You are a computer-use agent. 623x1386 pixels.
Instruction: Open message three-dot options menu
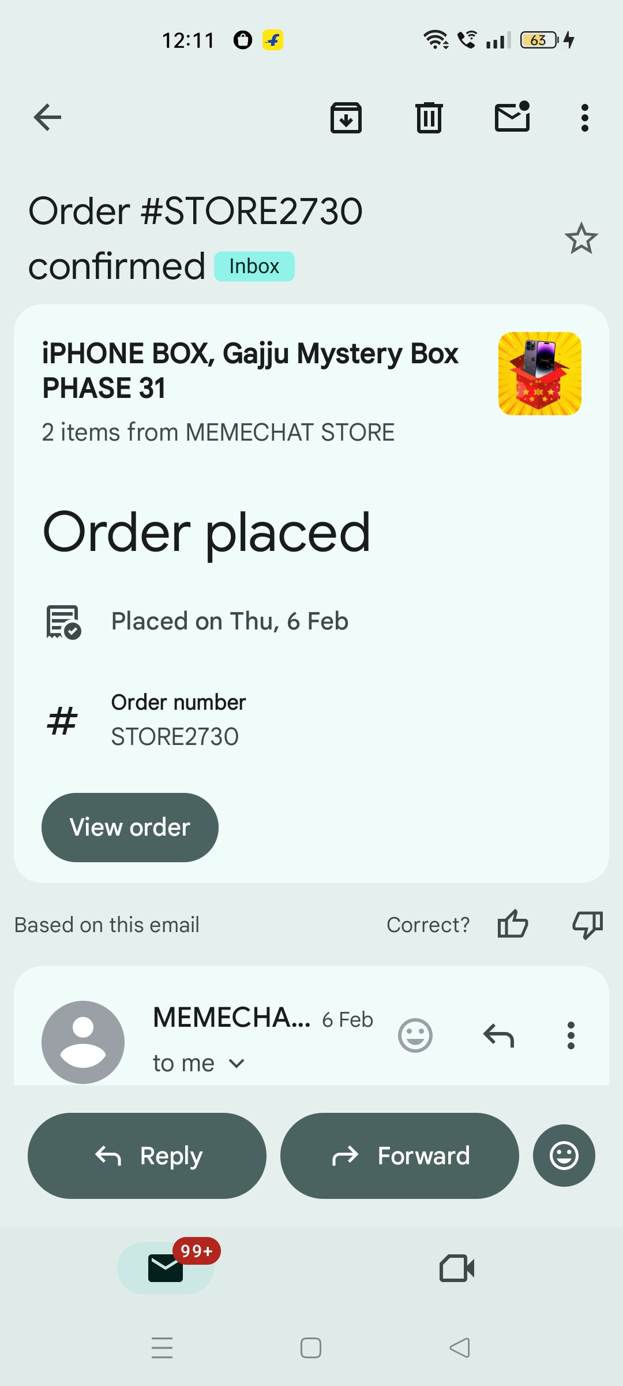coord(571,1035)
